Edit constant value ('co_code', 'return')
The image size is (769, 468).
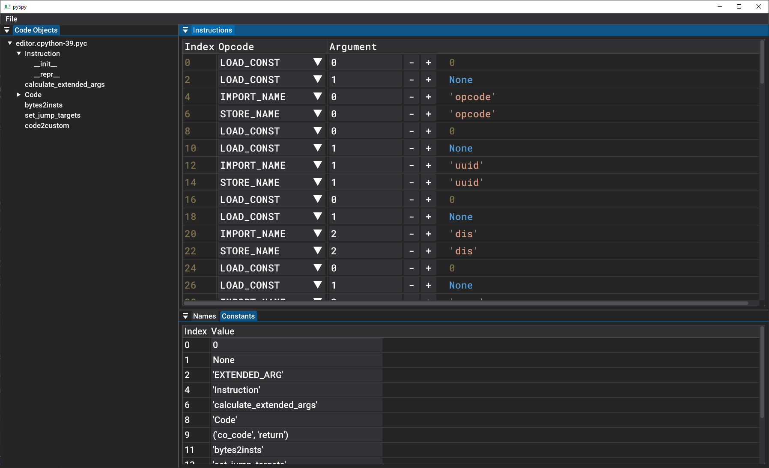tap(296, 435)
